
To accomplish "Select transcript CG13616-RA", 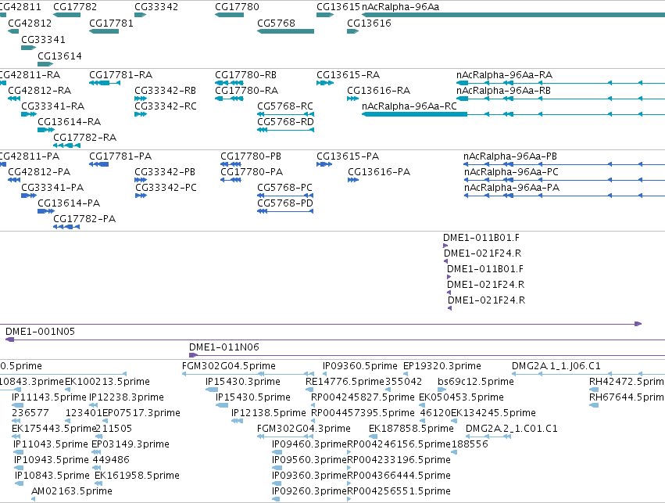I will (x=379, y=91).
